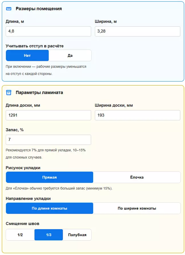
Task: Set seam offset to 1/3
Action: point(49,235)
